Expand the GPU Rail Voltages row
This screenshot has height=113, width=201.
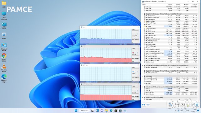(x=144, y=23)
